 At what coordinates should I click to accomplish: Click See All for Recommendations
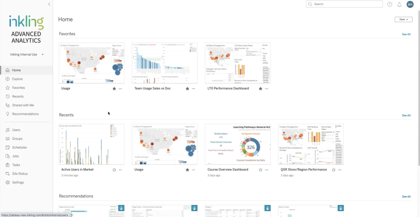[406, 197]
